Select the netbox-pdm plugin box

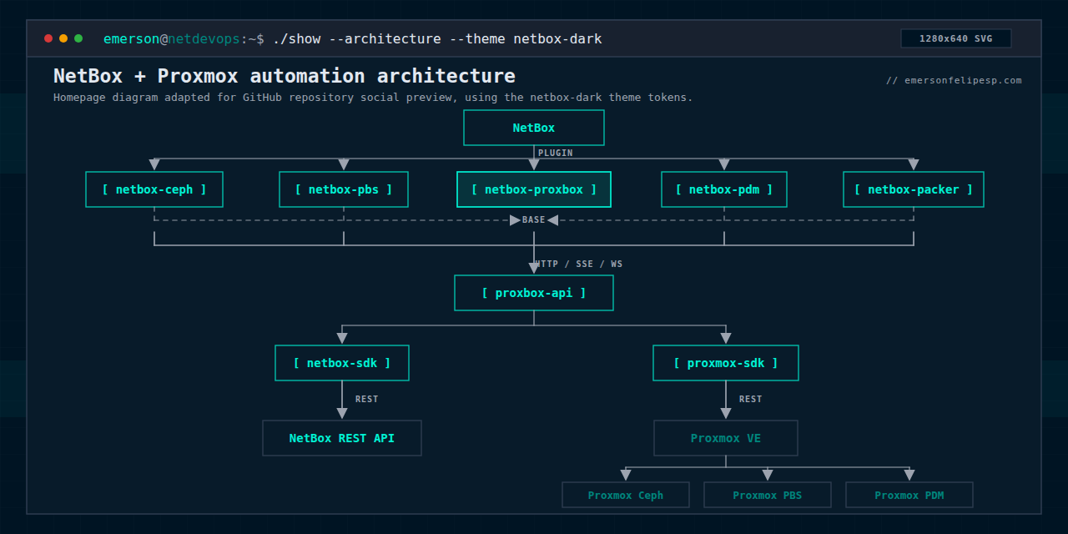pyautogui.click(x=724, y=189)
